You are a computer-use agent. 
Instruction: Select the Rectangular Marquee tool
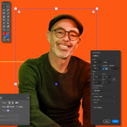pyautogui.click(x=8, y=7)
